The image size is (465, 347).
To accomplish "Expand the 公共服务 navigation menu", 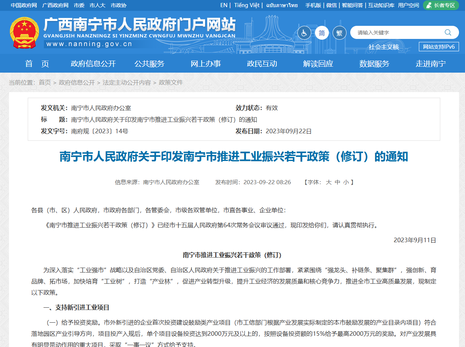I will (x=150, y=64).
